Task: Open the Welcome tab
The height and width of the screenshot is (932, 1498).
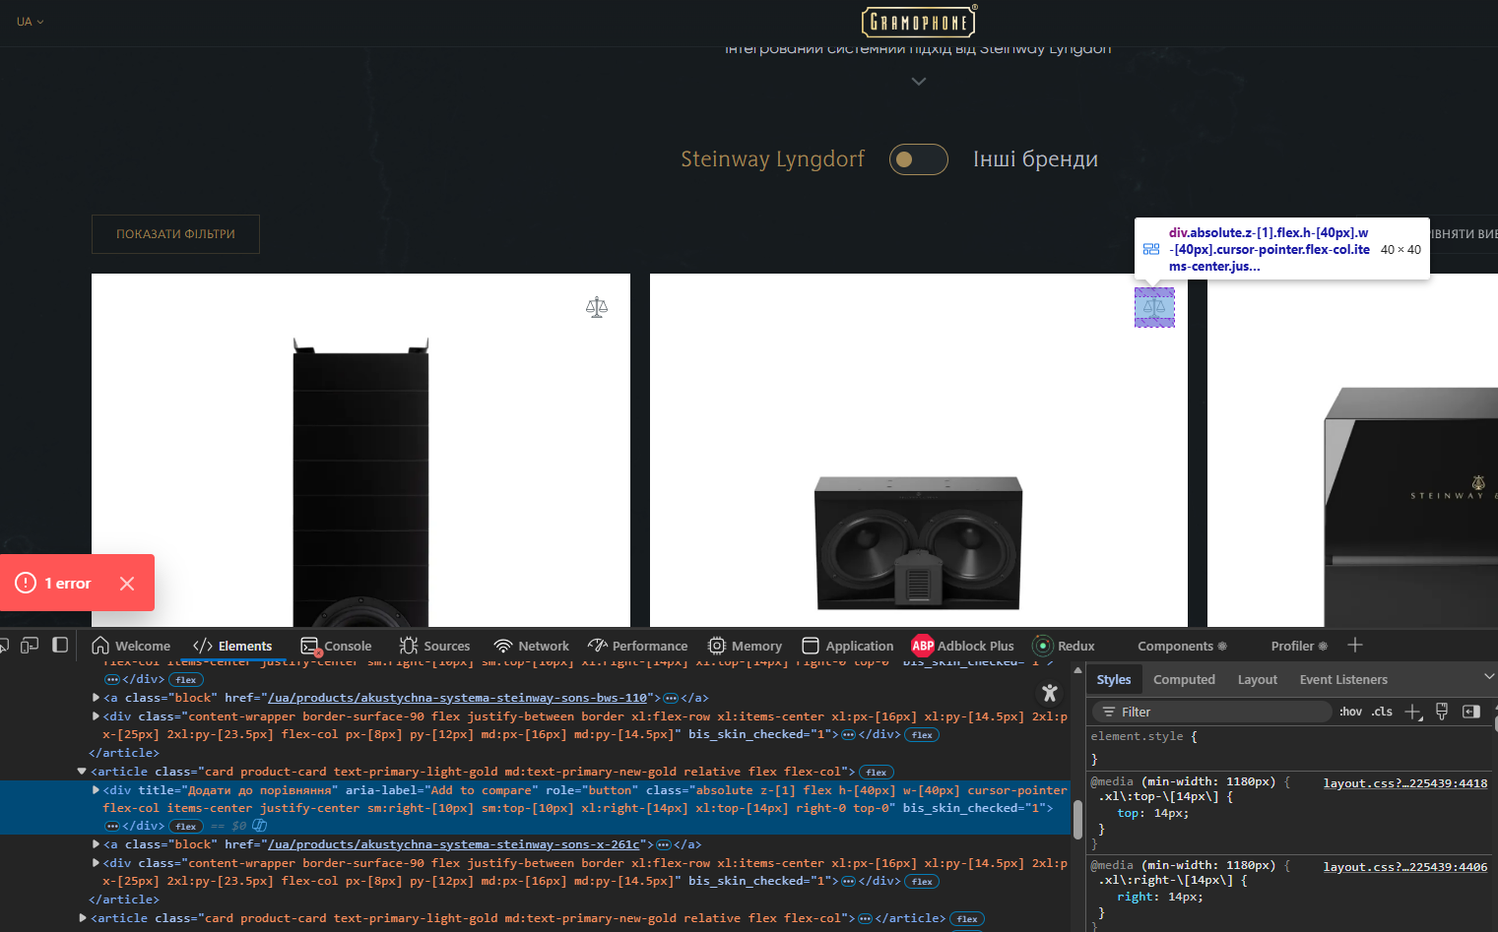Action: [131, 646]
